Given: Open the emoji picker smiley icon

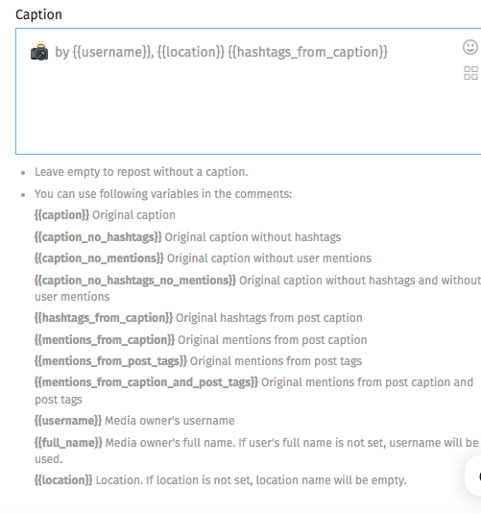Looking at the screenshot, I should coord(470,47).
